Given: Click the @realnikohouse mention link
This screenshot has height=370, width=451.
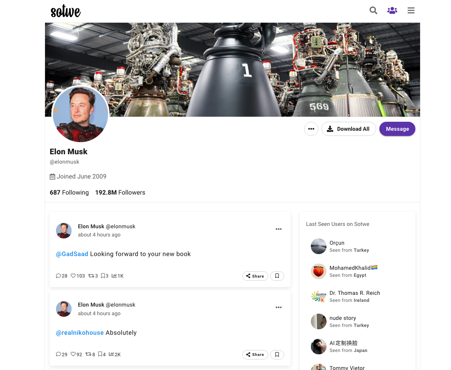Looking at the screenshot, I should click(x=80, y=332).
